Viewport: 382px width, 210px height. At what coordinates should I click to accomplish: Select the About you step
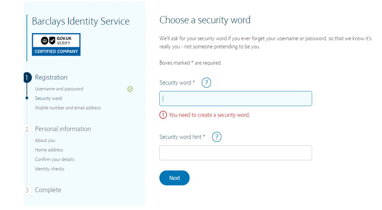tap(45, 140)
